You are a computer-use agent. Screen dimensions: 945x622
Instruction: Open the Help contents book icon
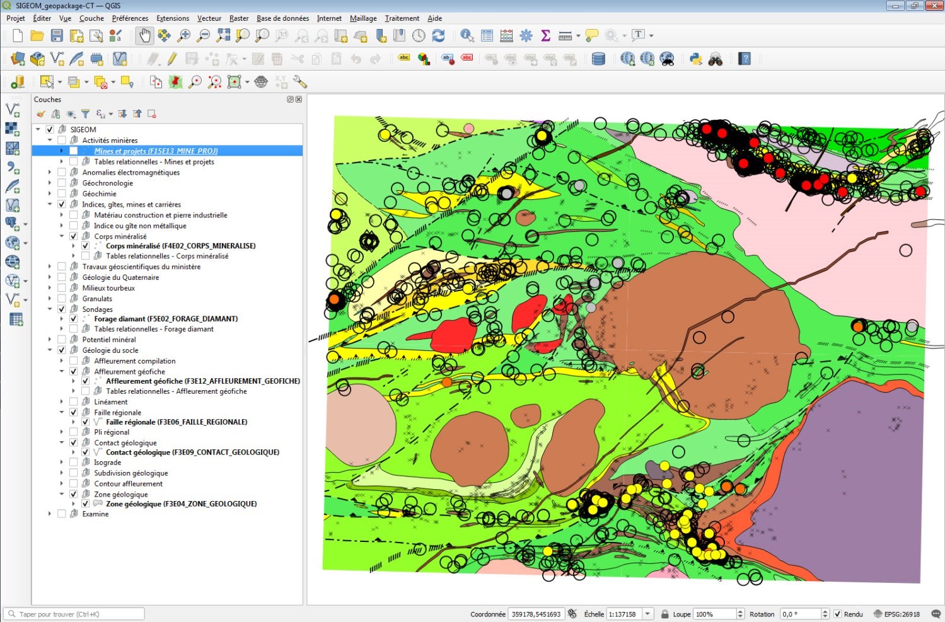pos(745,59)
